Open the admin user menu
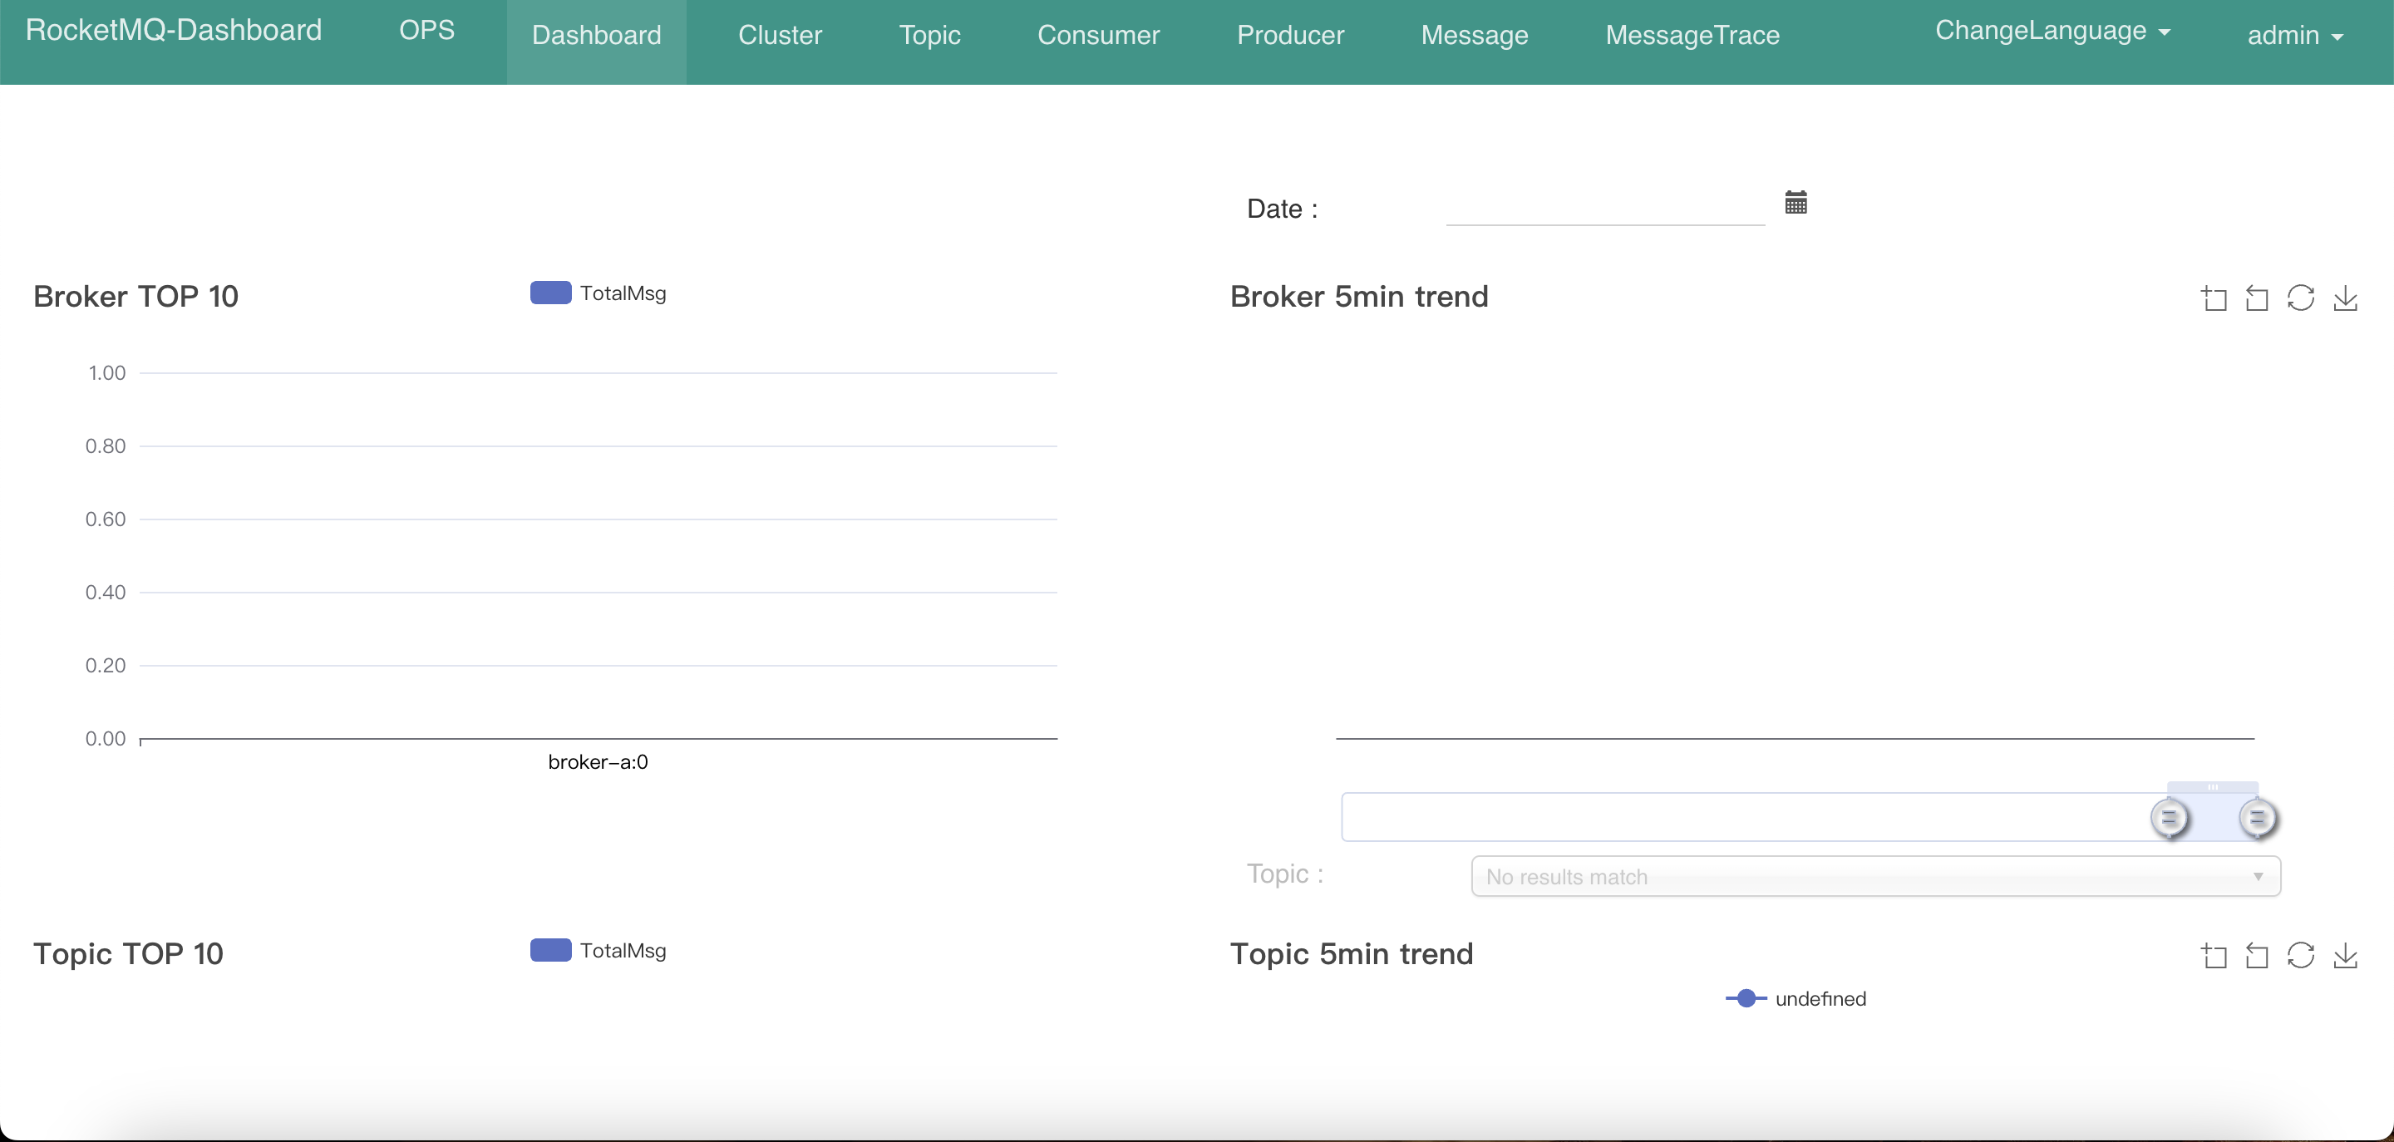 tap(2294, 35)
